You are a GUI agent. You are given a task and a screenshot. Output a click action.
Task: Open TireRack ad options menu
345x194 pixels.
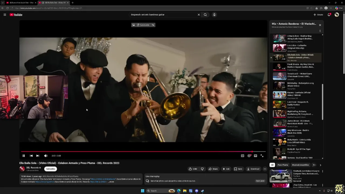pos(322,171)
